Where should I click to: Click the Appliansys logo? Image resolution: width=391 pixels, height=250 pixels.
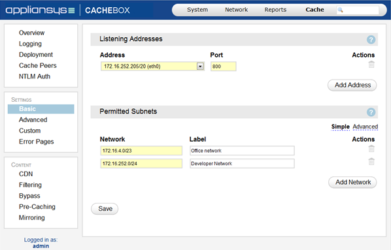click(x=40, y=10)
